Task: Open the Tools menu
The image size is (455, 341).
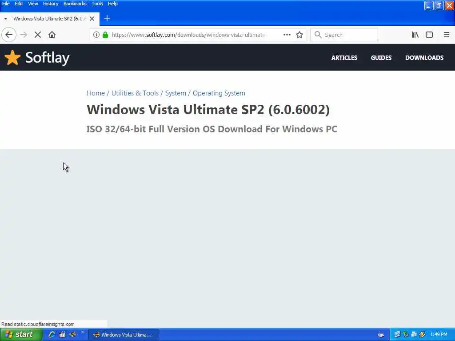Action: (x=97, y=4)
